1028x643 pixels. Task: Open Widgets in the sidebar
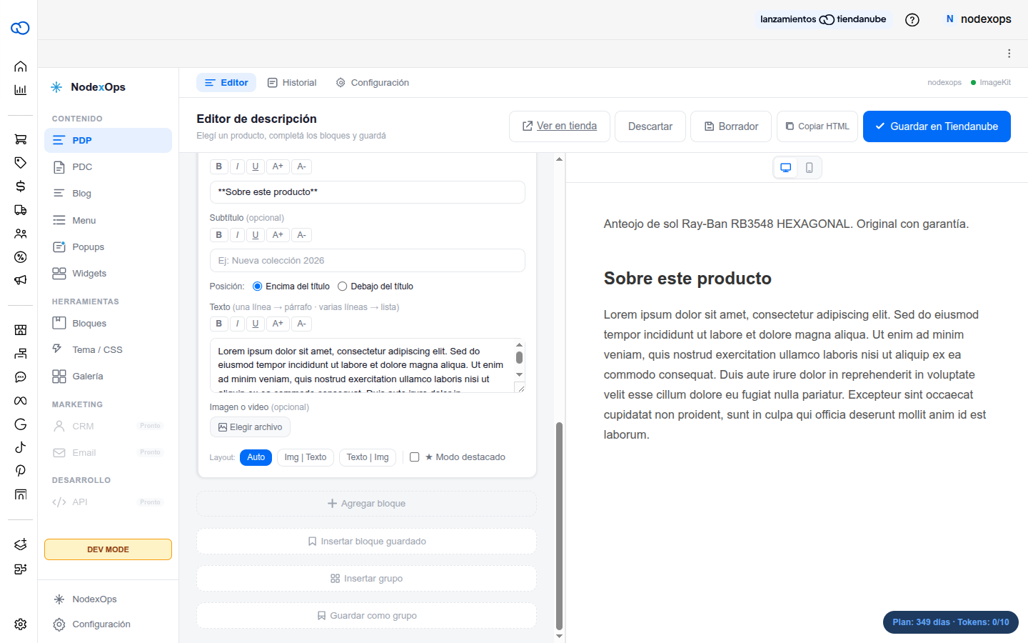point(108,274)
